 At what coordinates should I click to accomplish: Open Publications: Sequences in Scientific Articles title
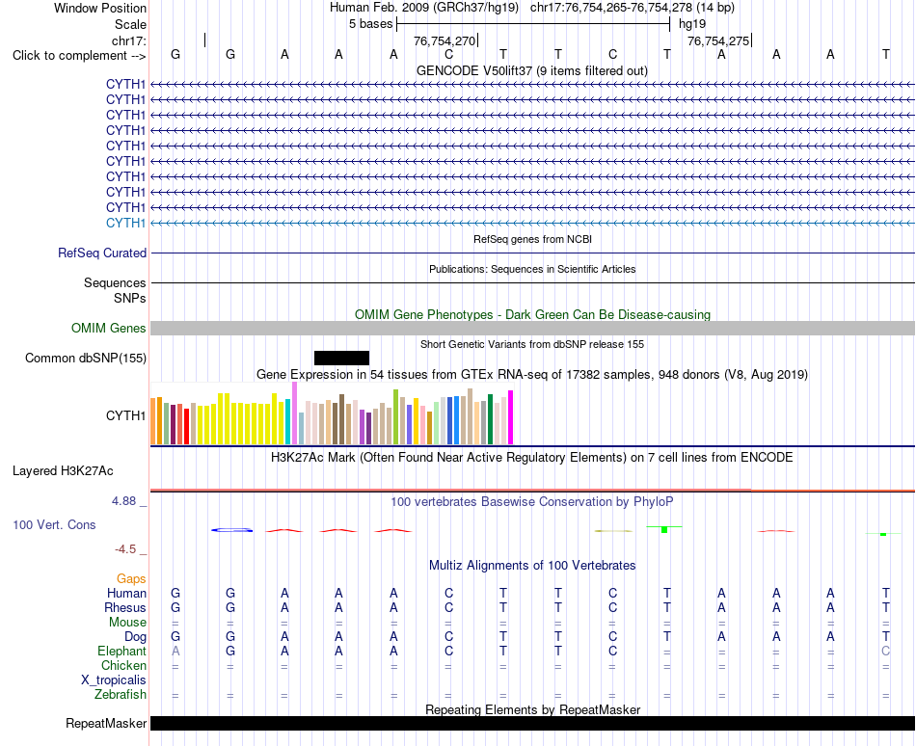(x=532, y=269)
